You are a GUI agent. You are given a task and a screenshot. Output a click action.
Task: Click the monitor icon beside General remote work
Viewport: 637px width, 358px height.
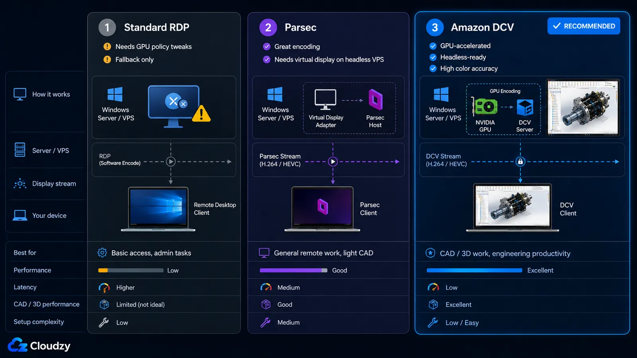coord(264,253)
